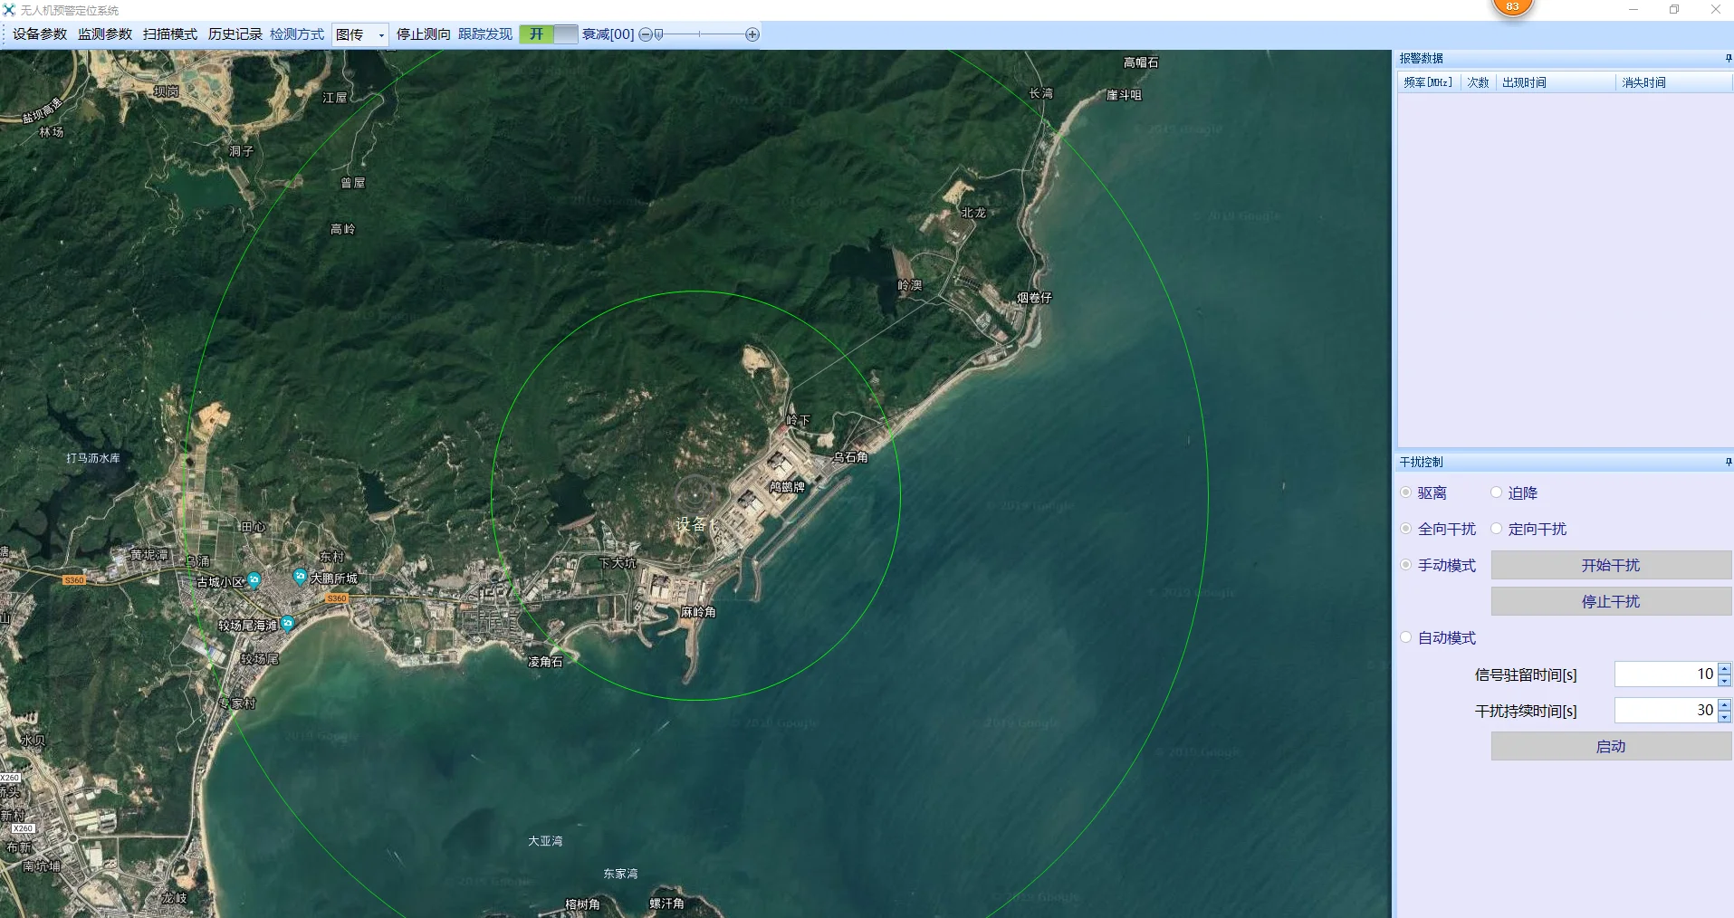Open the 历史记录 menu
1734x918 pixels.
tap(235, 34)
